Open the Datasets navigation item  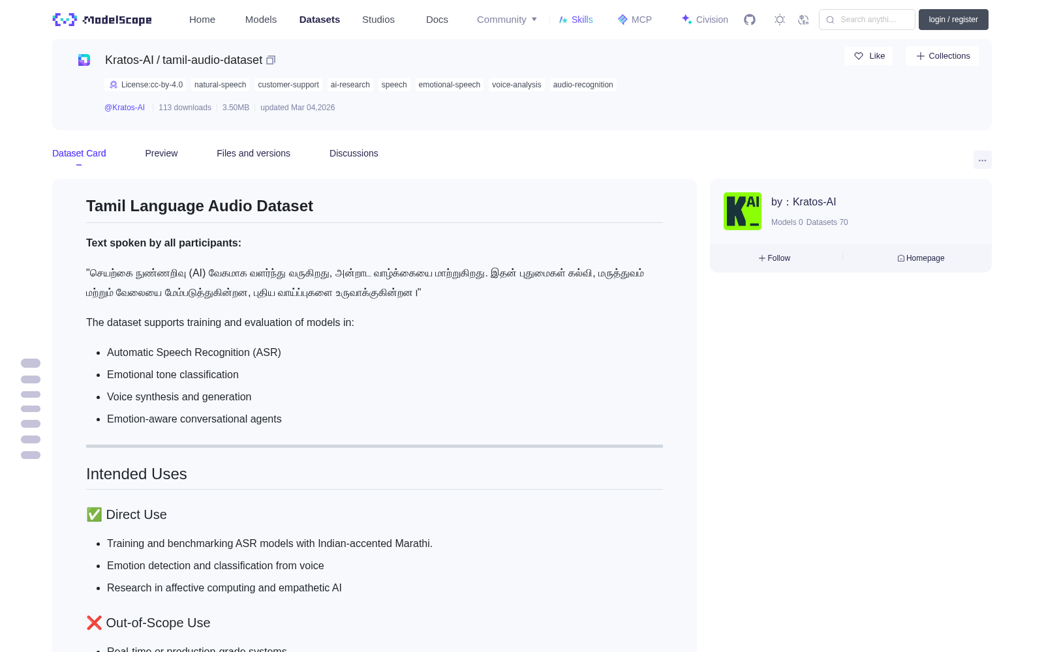[320, 20]
